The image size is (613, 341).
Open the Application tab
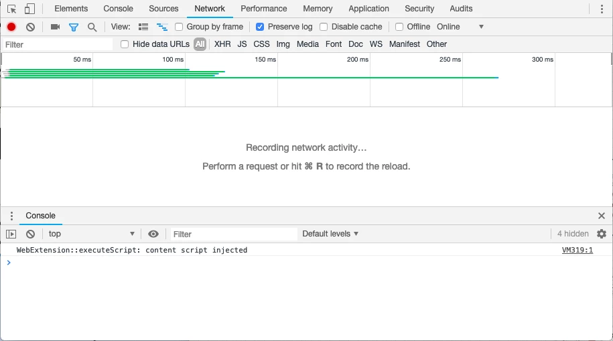click(x=368, y=9)
